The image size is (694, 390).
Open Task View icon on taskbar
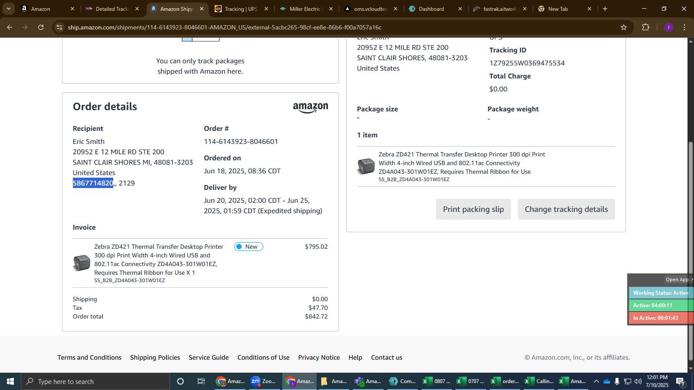[201, 381]
